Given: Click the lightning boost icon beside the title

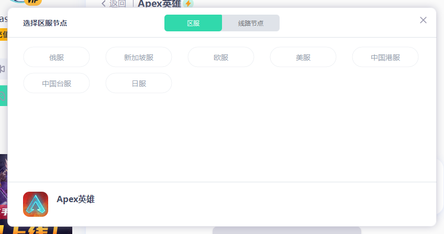Looking at the screenshot, I should click(188, 4).
